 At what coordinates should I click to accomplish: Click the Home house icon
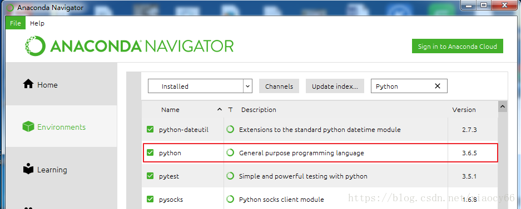point(28,84)
